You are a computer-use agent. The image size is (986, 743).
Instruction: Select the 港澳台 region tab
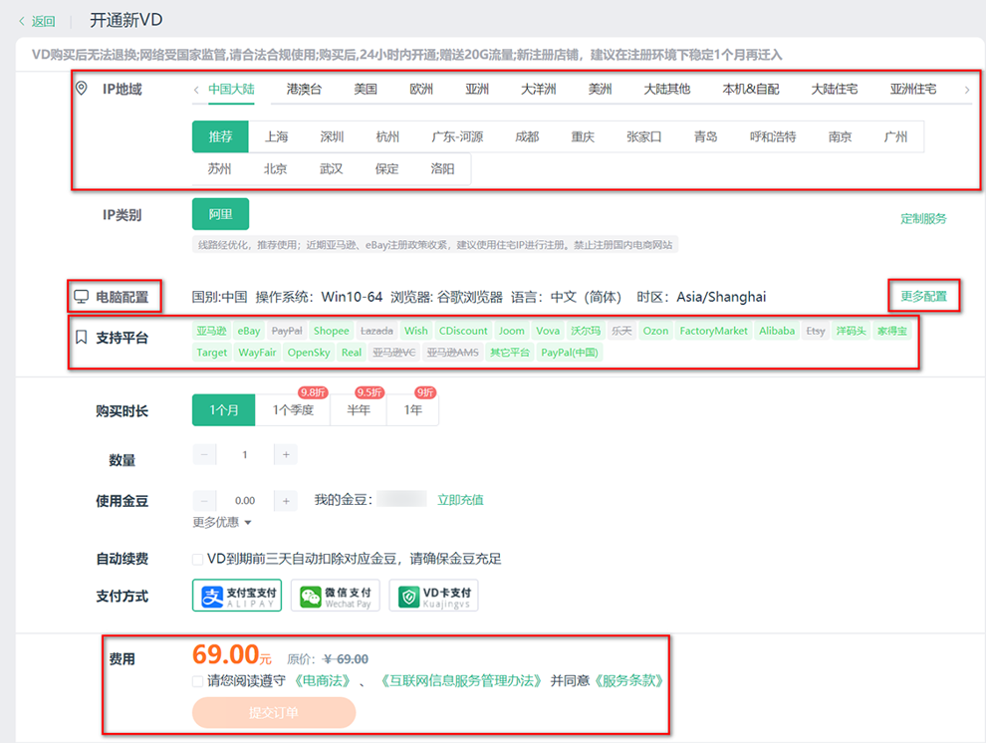(305, 90)
